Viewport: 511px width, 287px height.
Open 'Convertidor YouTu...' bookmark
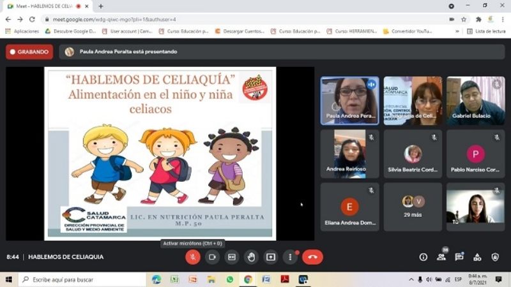click(408, 31)
